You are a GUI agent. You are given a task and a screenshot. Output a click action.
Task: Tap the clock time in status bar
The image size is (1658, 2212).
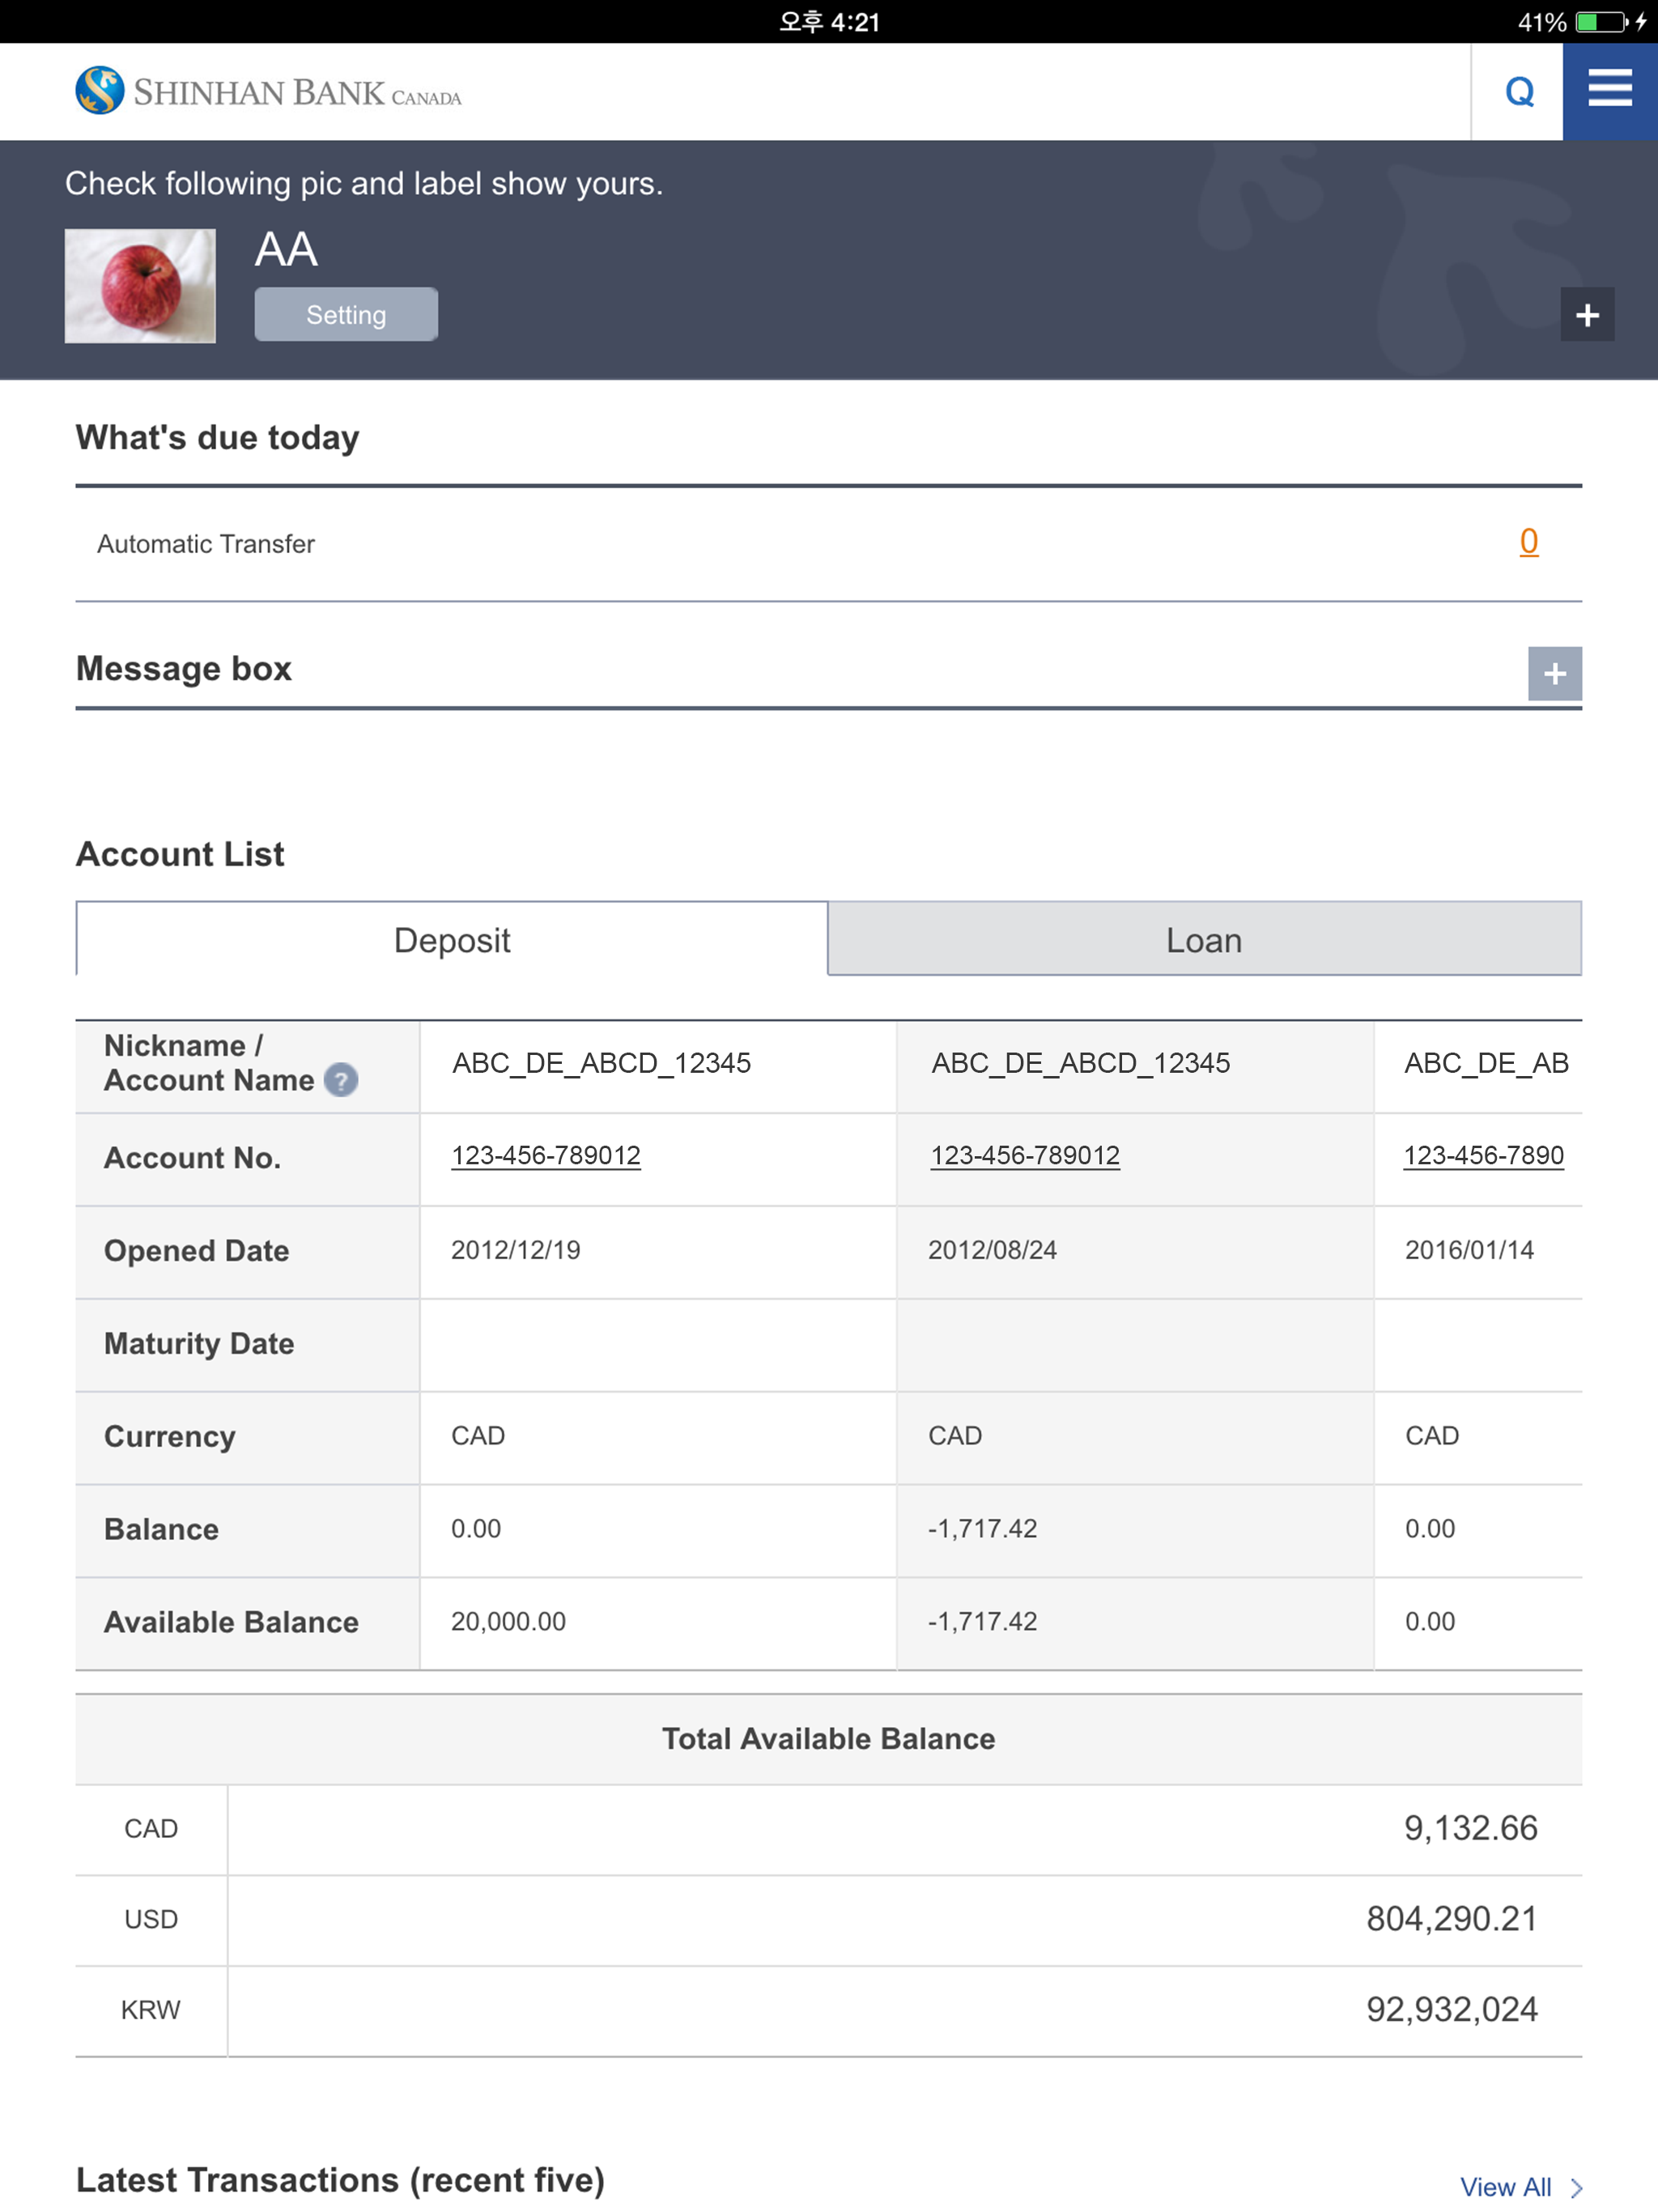[x=828, y=22]
